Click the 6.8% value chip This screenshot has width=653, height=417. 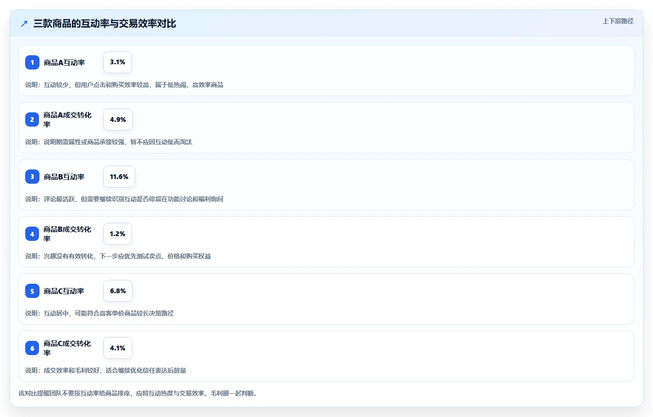click(118, 291)
